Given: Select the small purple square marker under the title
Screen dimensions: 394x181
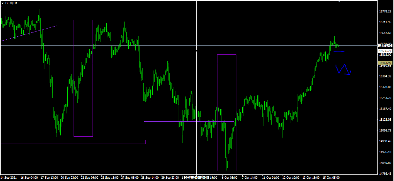Looking at the screenshot, I should tap(1, 6).
